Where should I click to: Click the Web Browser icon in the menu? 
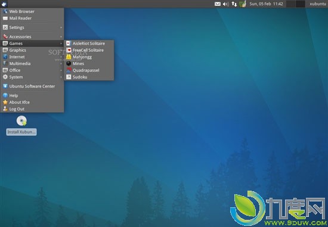point(5,11)
